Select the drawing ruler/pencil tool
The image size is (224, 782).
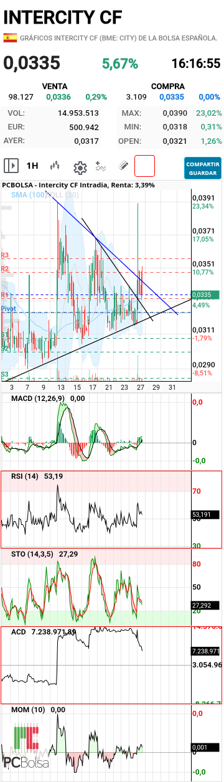(x=123, y=166)
